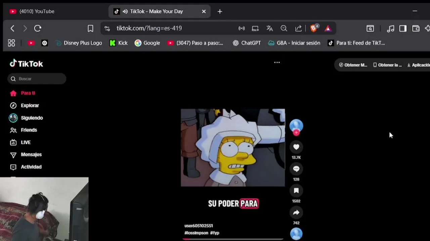430x241 pixels.
Task: Seek in the video progress bar
Action: click(233, 239)
